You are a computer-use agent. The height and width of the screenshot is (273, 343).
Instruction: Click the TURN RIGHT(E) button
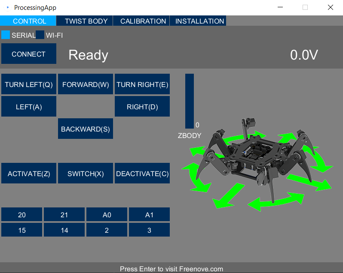pyautogui.click(x=142, y=84)
